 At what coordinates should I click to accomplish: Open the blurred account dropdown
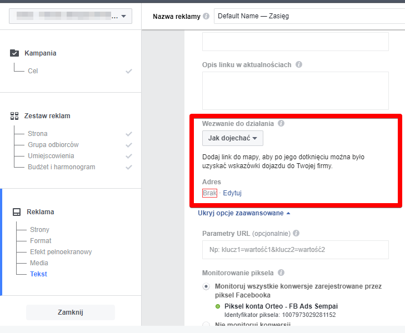(x=71, y=16)
